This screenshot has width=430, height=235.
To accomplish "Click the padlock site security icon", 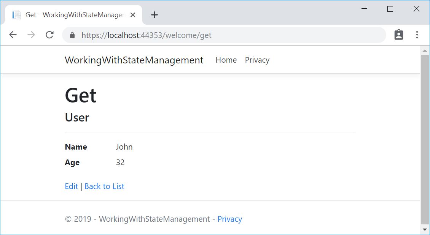I will point(72,35).
